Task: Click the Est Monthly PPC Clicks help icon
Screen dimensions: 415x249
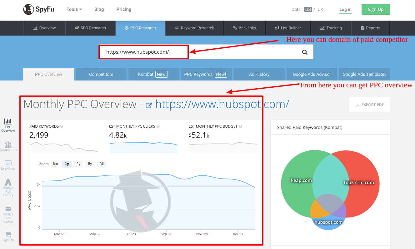Action: coord(158,126)
